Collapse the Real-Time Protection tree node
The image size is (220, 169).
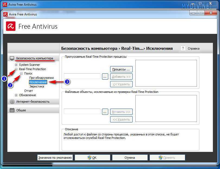click(16, 69)
